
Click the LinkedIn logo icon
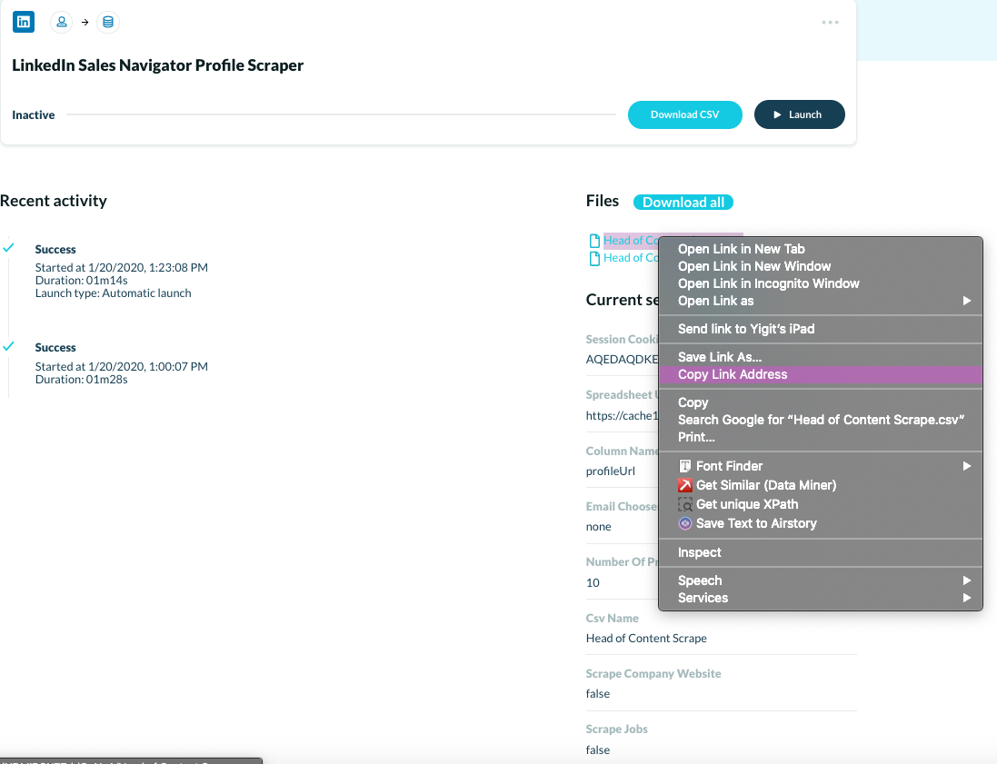pyautogui.click(x=24, y=22)
